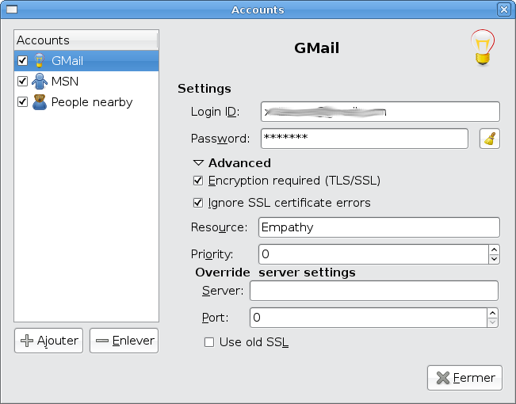516x404 pixels.
Task: Click the GMail lightbulb icon in accounts list
Action: point(39,60)
